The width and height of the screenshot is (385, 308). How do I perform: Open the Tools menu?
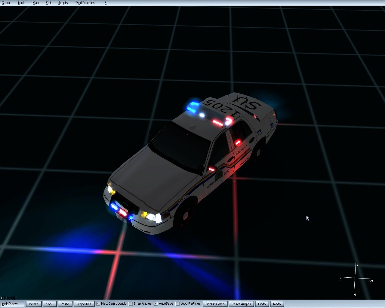coord(21,3)
